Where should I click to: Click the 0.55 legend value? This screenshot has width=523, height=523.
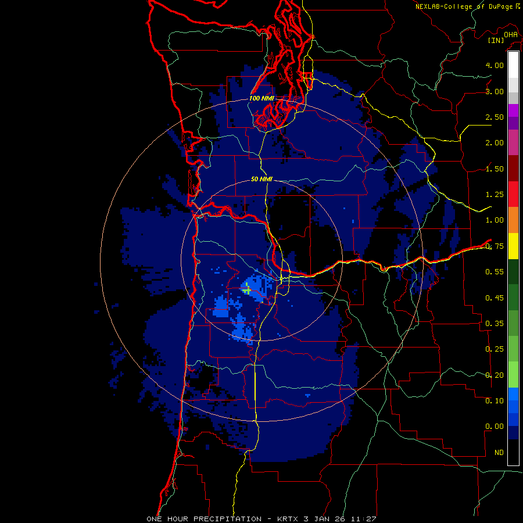click(495, 272)
